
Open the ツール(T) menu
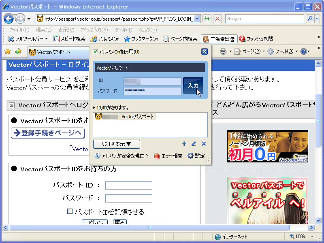(123, 30)
